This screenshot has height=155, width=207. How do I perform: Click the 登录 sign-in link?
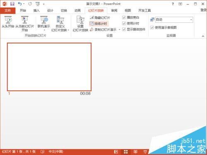[x=204, y=10]
